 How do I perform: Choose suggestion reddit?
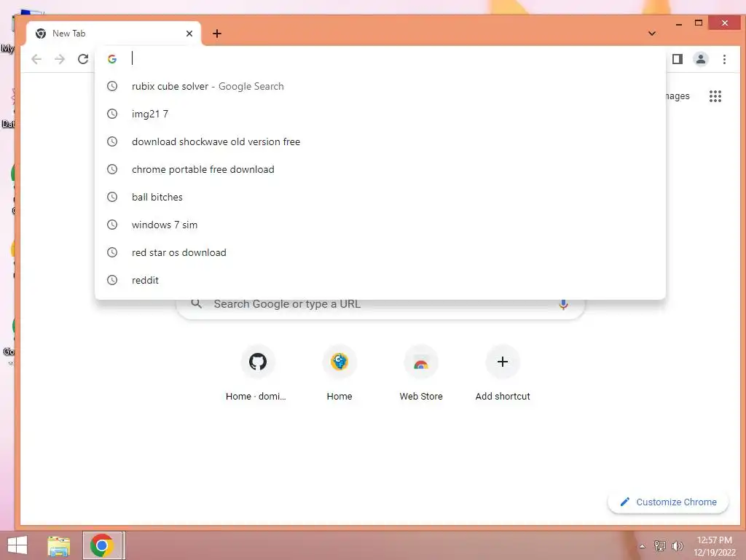[x=380, y=280]
